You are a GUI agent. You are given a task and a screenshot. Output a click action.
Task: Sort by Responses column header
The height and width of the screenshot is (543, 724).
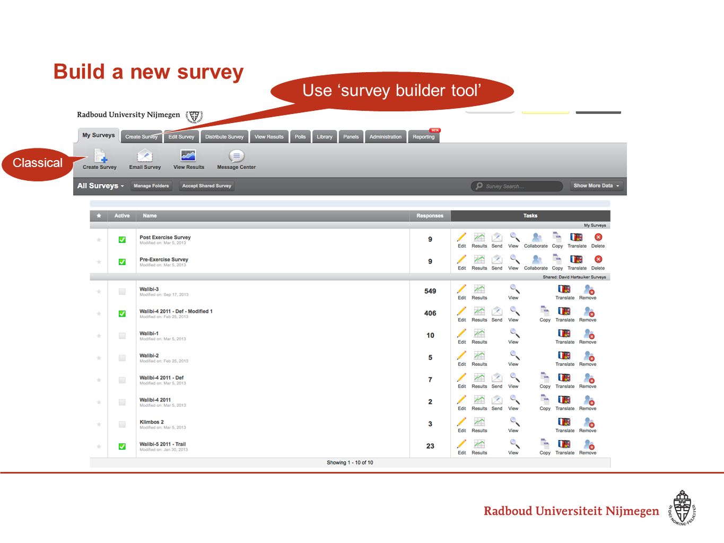point(430,216)
